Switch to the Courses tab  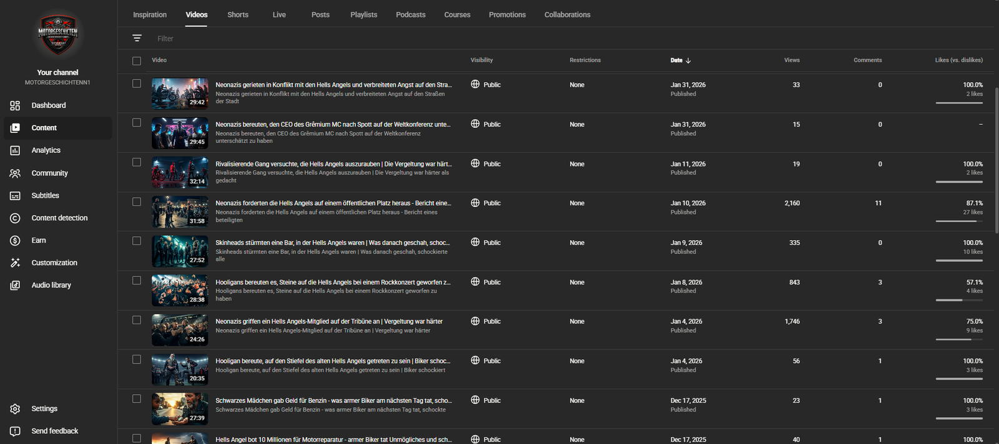pyautogui.click(x=458, y=14)
